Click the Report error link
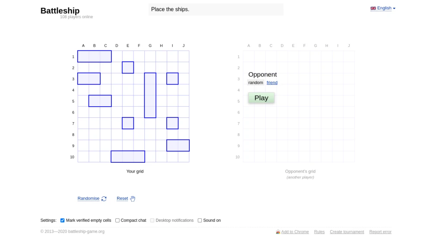Image resolution: width=432 pixels, height=243 pixels. [x=380, y=232]
